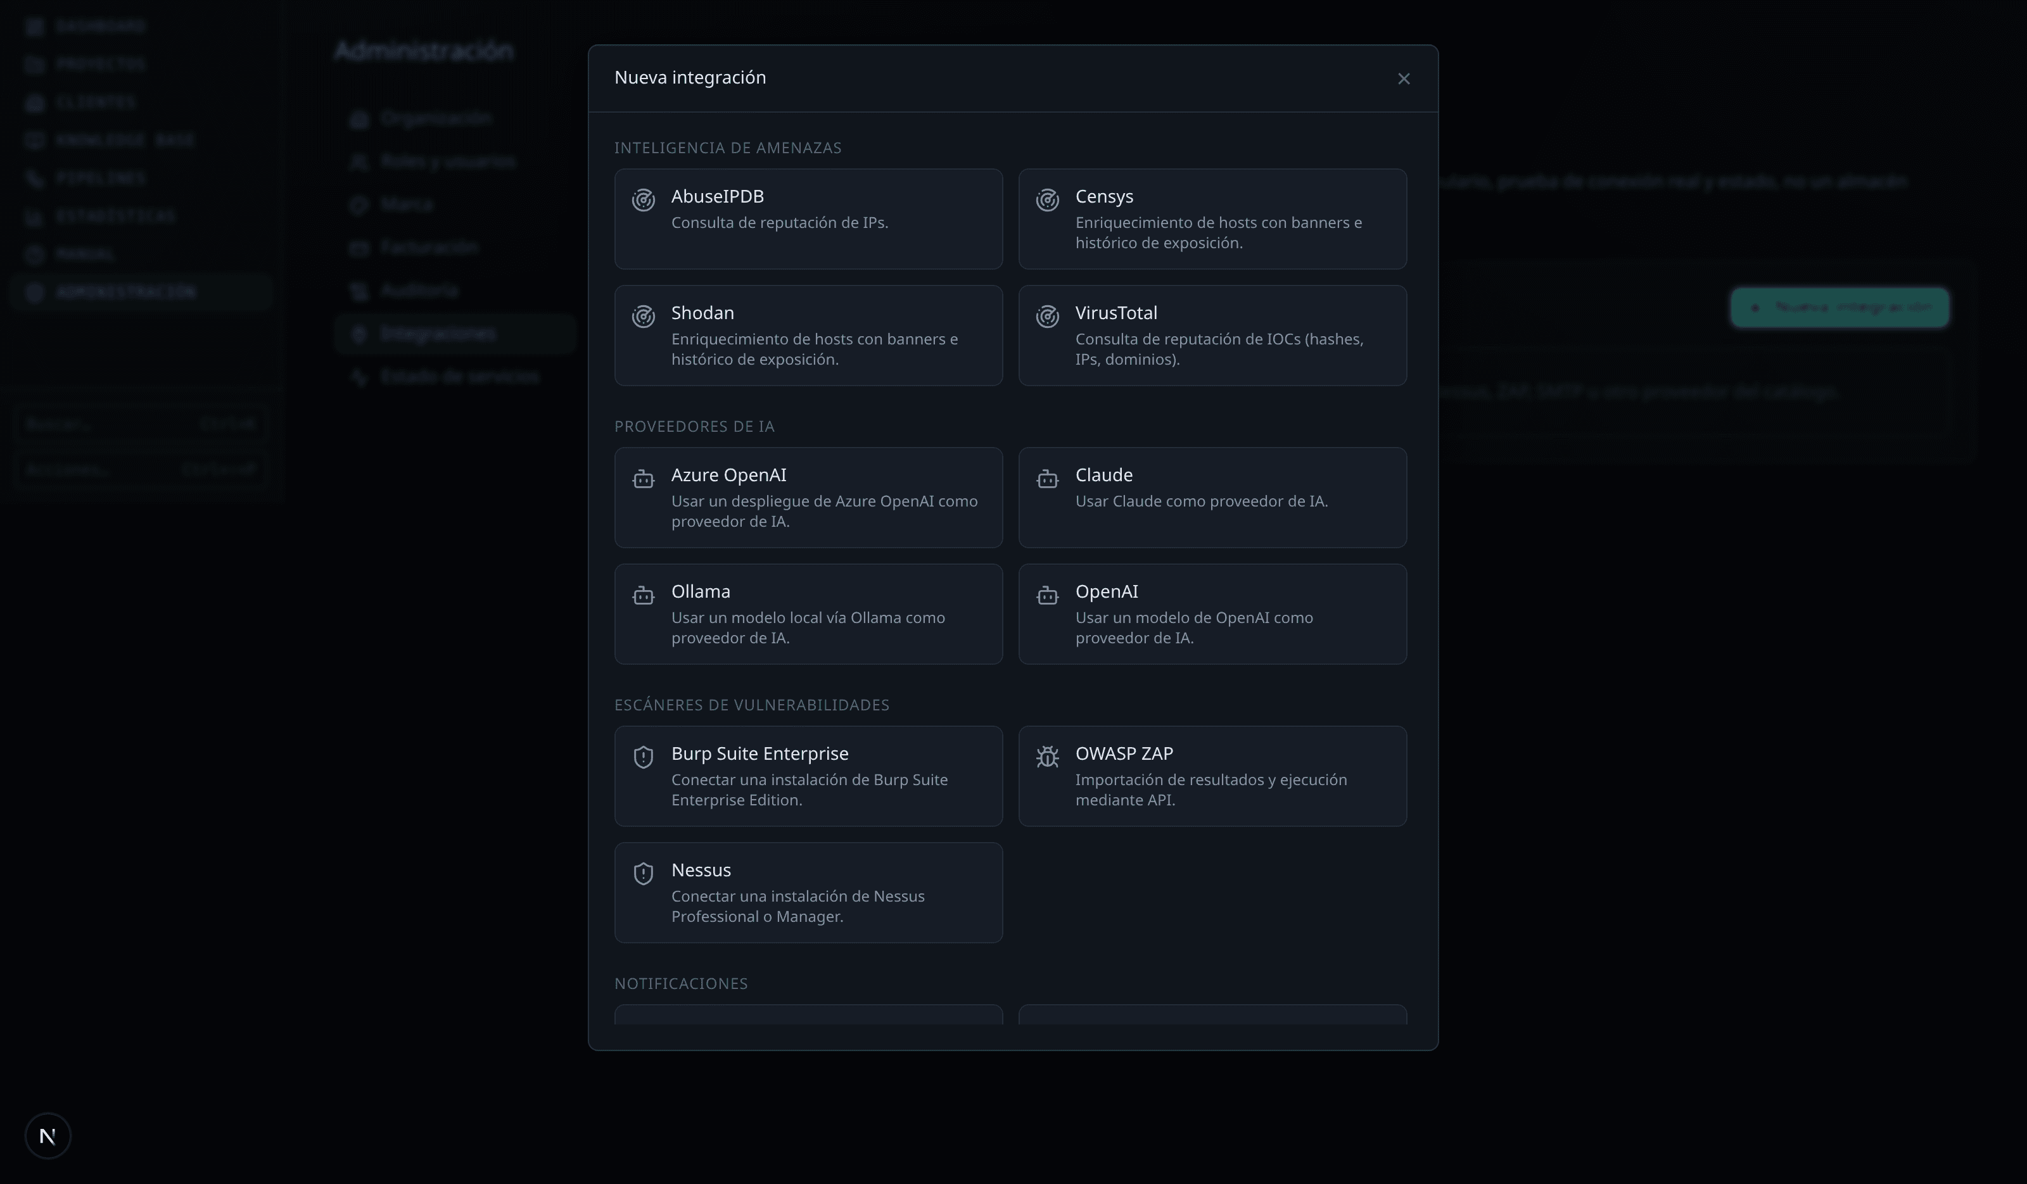
Task: Click the "INTELIGENCIA DE AMENAZAS" section heading
Action: tap(728, 148)
